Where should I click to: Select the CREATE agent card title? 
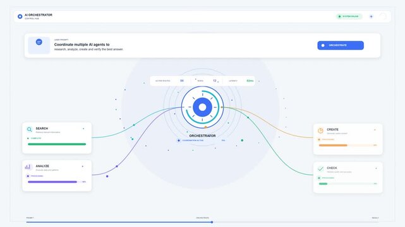point(333,130)
